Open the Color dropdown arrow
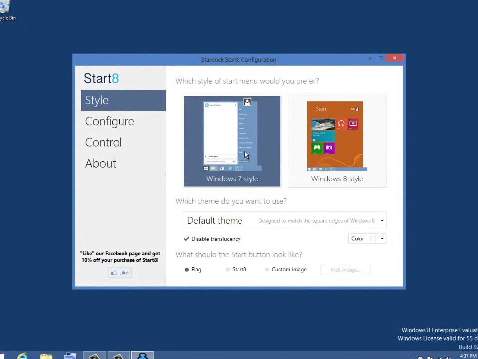 (382, 239)
